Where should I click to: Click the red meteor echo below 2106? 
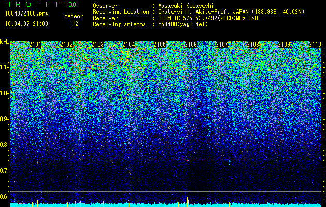pyautogui.click(x=187, y=160)
